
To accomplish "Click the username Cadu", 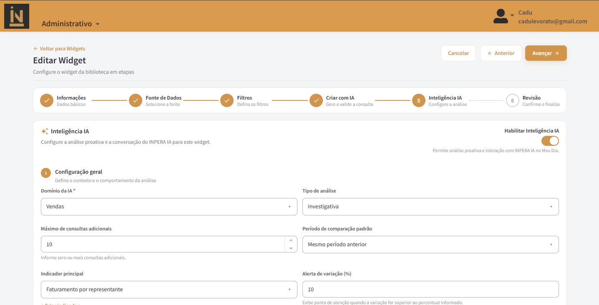I will pyautogui.click(x=525, y=12).
